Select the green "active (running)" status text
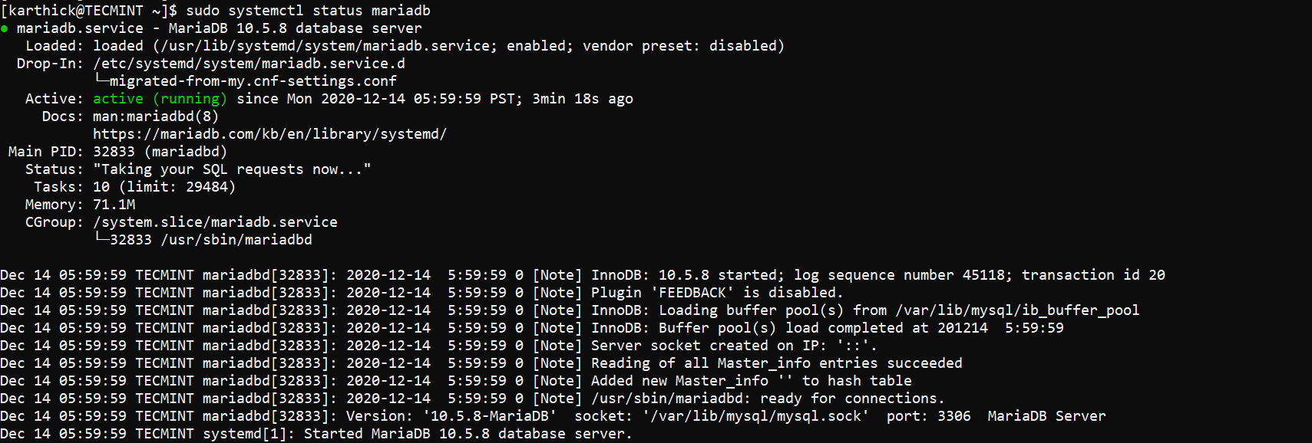 160,99
